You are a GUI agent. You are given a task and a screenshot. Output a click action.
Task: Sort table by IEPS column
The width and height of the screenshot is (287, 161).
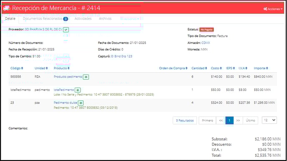tap(230, 68)
